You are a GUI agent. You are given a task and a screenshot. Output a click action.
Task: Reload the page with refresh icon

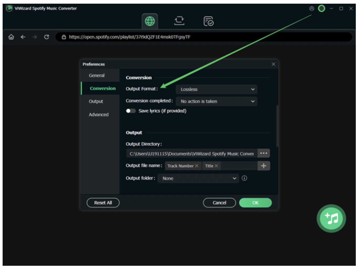click(x=47, y=37)
